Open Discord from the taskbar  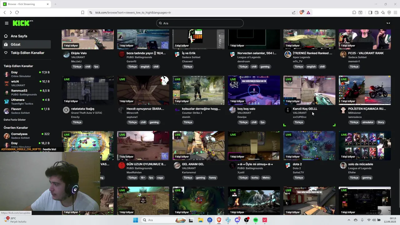[237, 220]
